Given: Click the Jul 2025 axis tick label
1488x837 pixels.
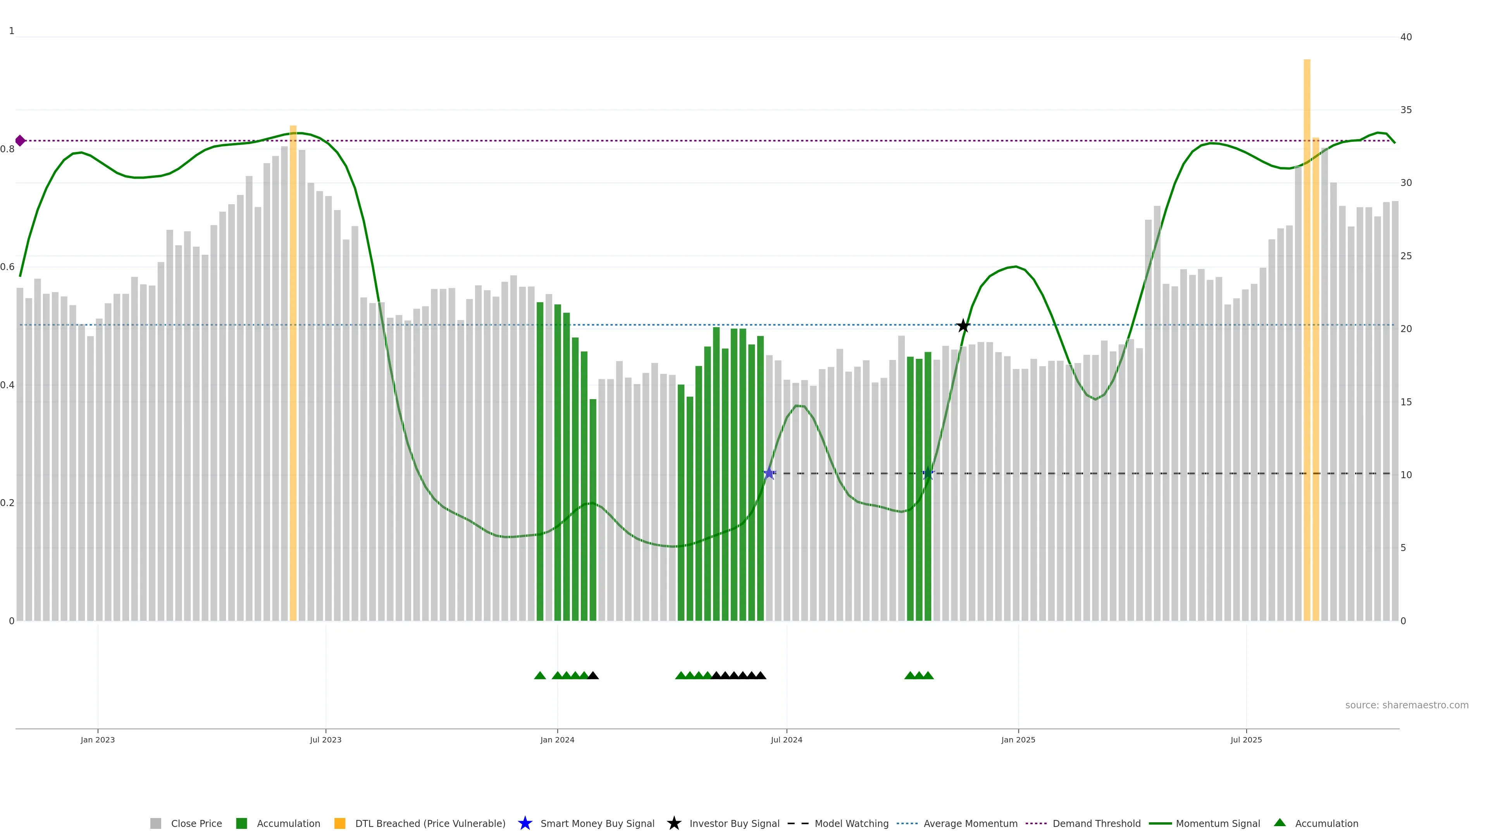Looking at the screenshot, I should click(1246, 740).
